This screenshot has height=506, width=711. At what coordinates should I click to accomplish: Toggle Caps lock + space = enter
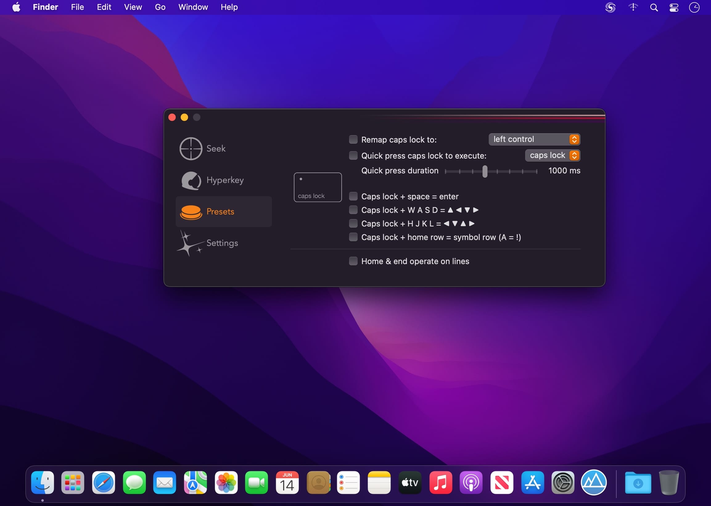353,196
